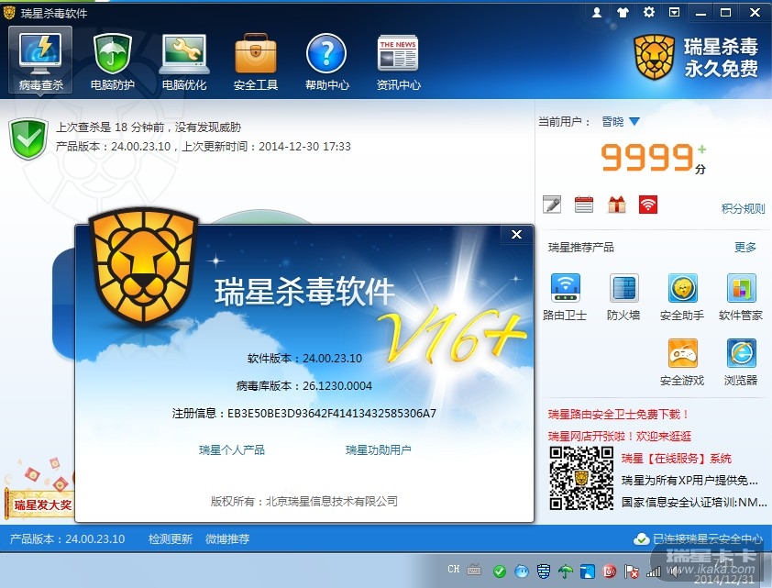The height and width of the screenshot is (588, 772).
Task: Click 瑞星功勋用户 link in about dialog
Action: pos(378,449)
